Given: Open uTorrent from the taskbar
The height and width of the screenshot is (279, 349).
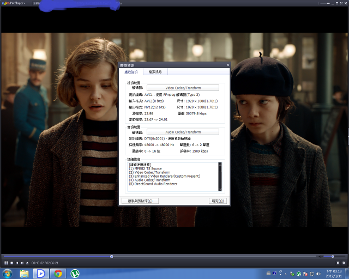Looking at the screenshot, I should pyautogui.click(x=75, y=274).
